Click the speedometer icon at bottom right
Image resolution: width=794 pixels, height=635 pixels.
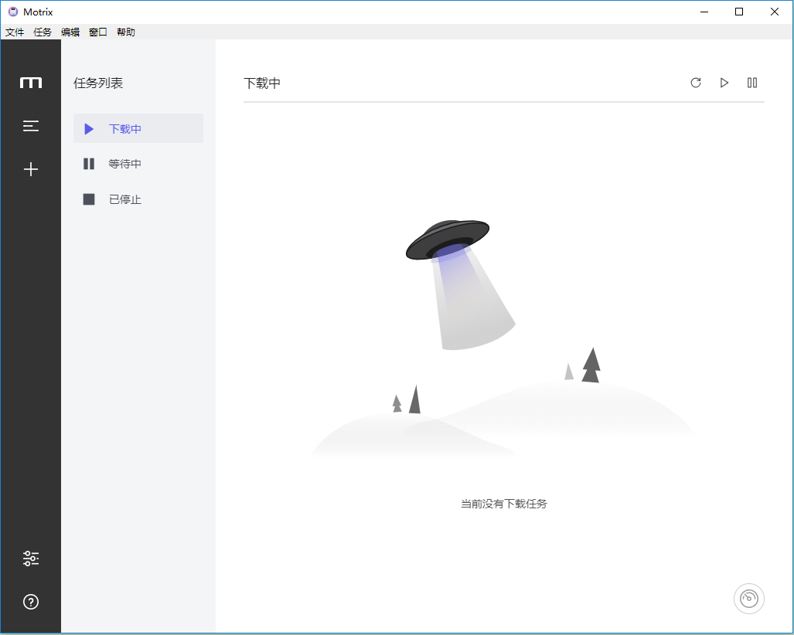(x=748, y=599)
